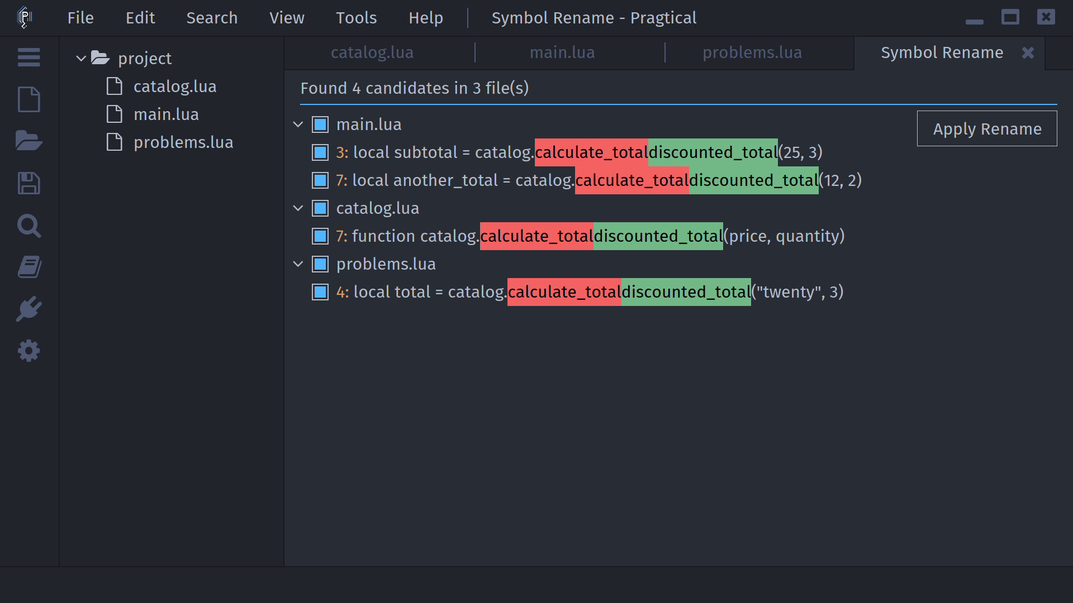
Task: Select the project folder name
Action: click(x=145, y=58)
